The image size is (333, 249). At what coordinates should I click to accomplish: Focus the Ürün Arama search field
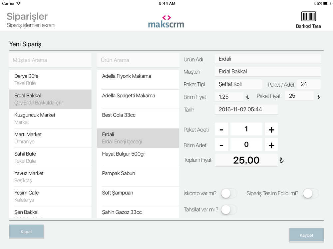point(138,60)
